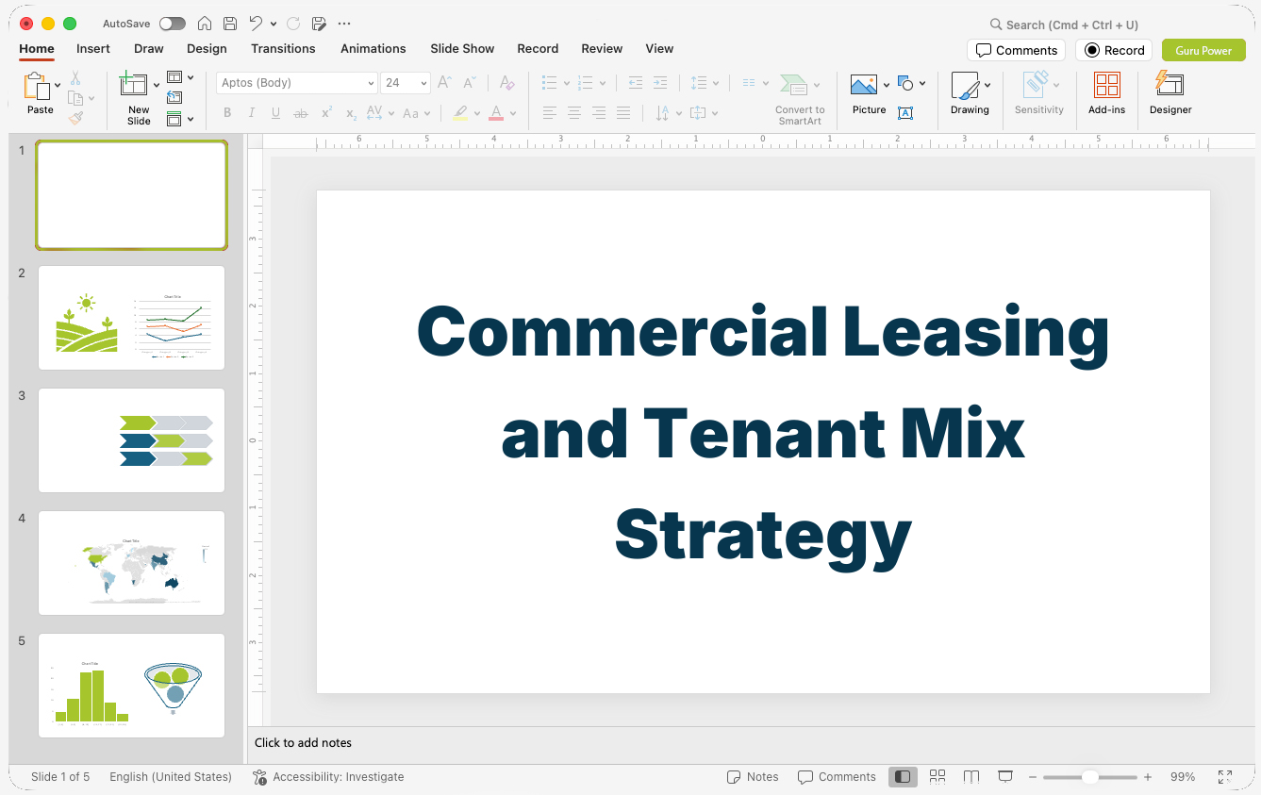Toggle Superscript formatting
Viewport: 1261px width, 795px height.
point(326,113)
